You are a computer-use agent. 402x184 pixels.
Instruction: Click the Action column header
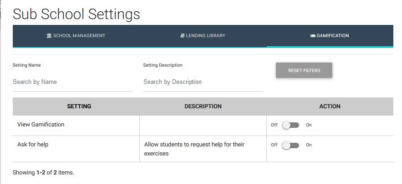pos(330,107)
